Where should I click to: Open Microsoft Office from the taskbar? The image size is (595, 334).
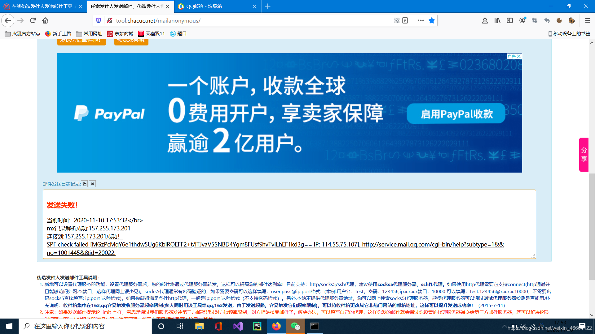coord(219,326)
